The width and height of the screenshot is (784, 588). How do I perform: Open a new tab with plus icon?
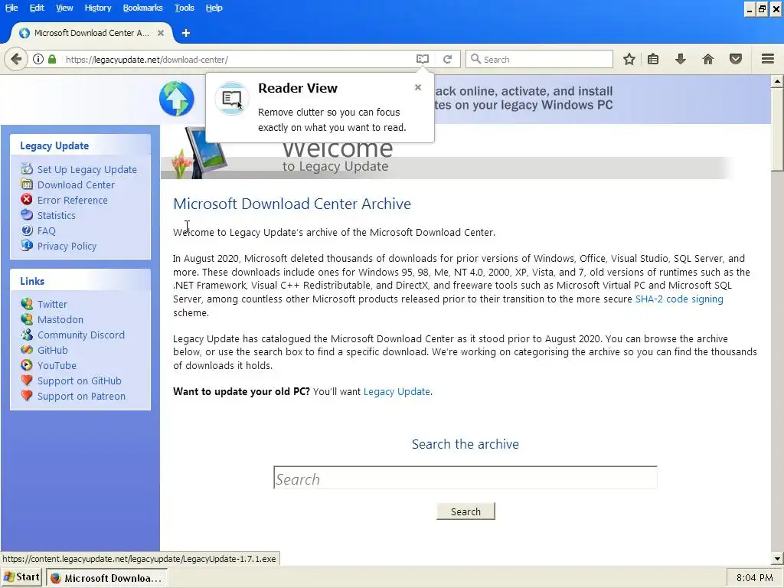click(x=186, y=33)
